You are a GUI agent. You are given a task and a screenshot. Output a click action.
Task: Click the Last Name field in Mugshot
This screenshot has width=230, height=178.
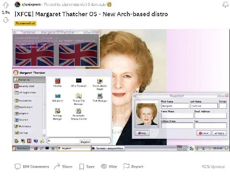point(204,106)
